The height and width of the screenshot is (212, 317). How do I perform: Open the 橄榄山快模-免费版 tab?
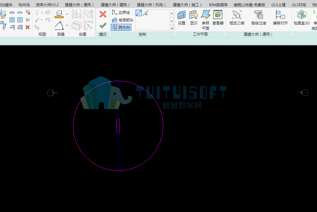click(x=250, y=5)
